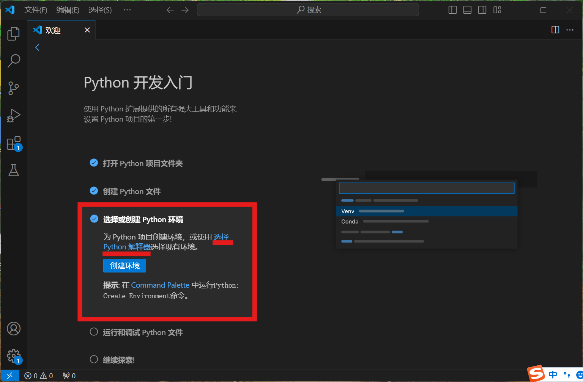The height and width of the screenshot is (382, 583).
Task: Click the 选择或创建 Python 环境 heading
Action: tap(143, 219)
